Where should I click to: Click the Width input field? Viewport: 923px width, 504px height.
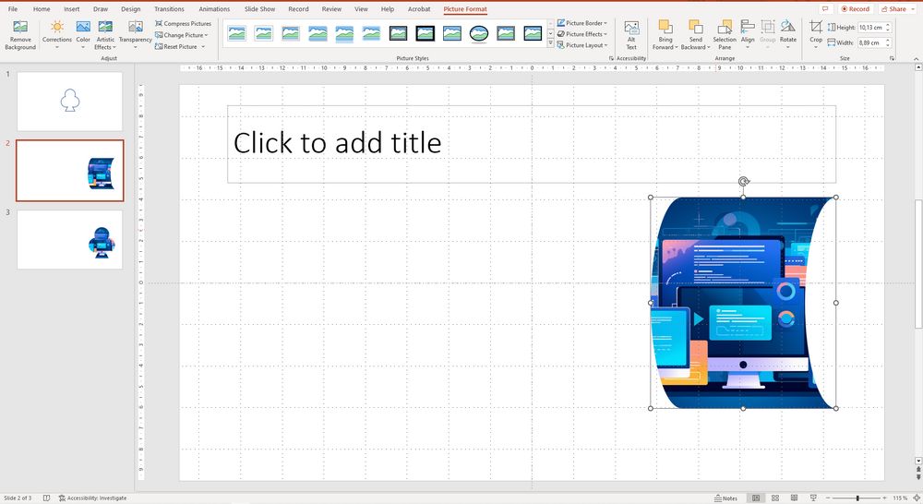click(x=870, y=42)
